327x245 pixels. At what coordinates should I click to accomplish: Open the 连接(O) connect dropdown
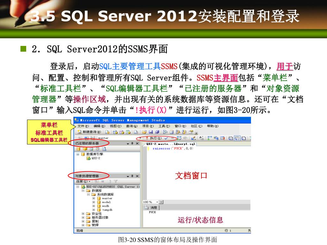coord(83,182)
